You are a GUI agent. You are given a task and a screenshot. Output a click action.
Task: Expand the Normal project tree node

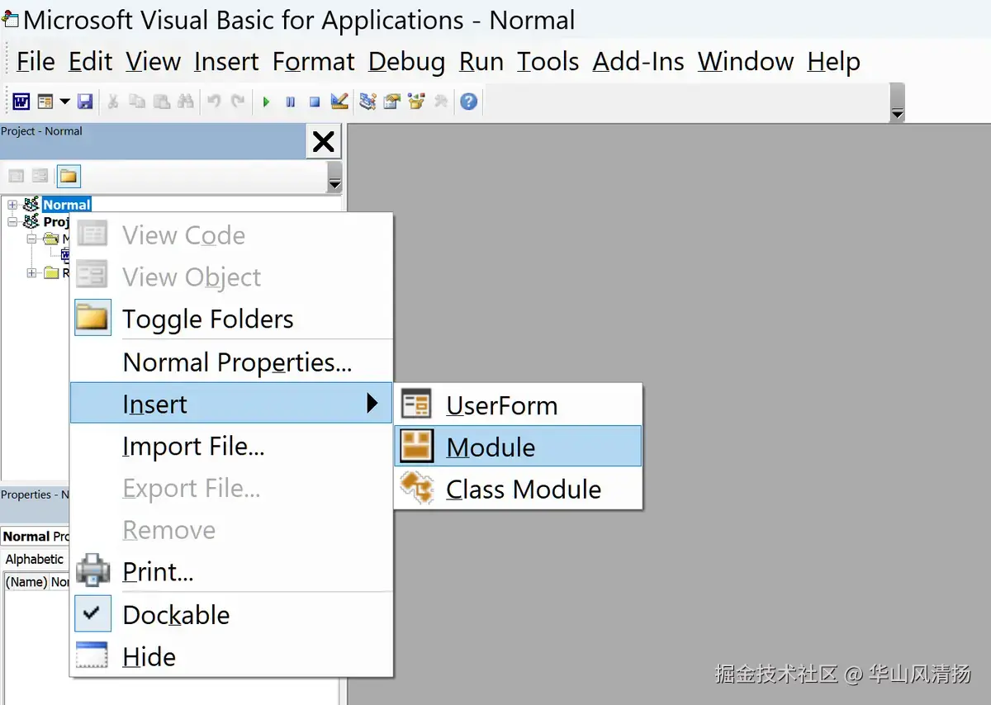12,205
